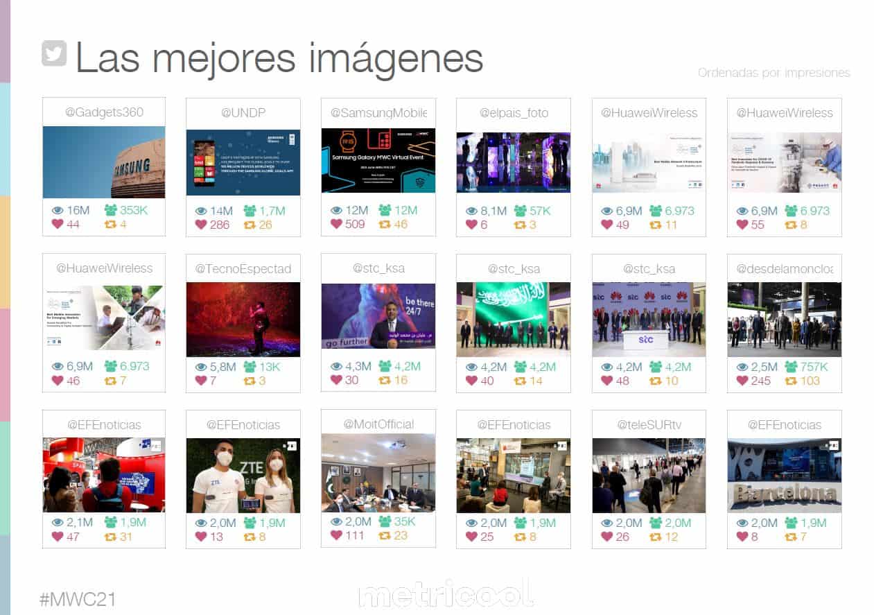Click the #MWC21 hashtag text
Viewport: 874px width, 615px height.
78,599
